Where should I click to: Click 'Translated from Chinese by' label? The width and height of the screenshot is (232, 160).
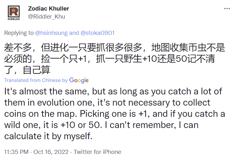(36, 80)
